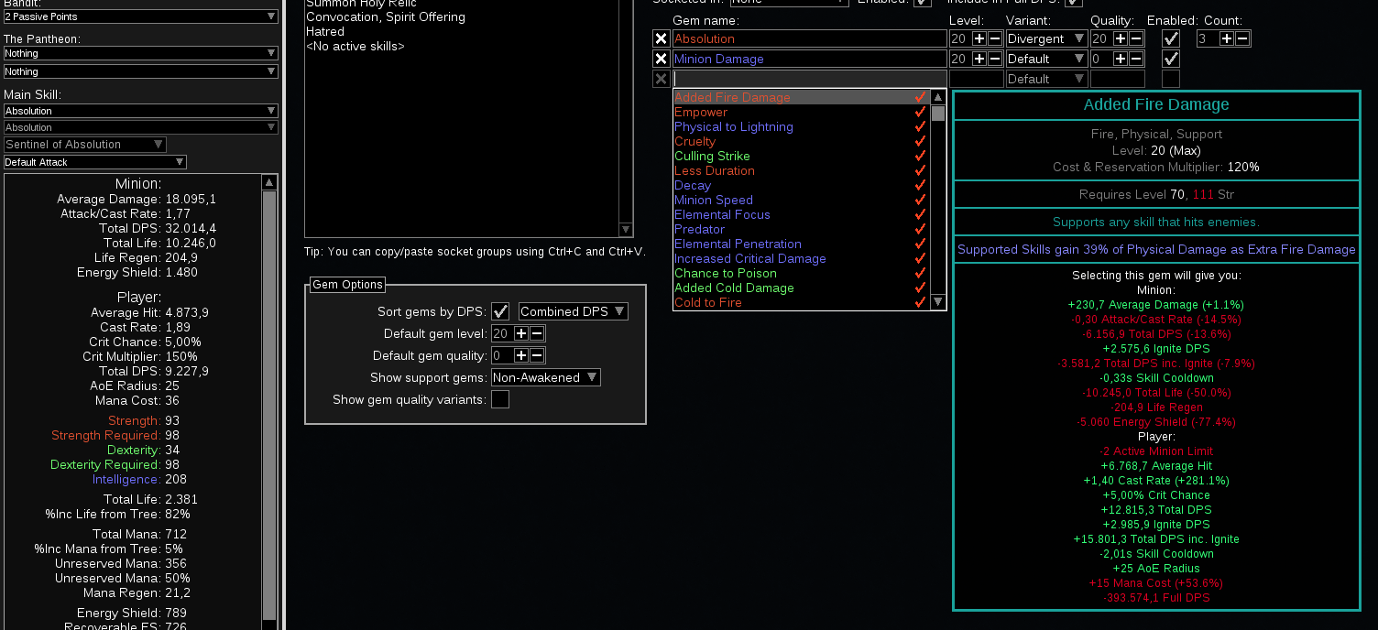Click the empty gem name search field
The width and height of the screenshot is (1378, 630).
click(809, 79)
